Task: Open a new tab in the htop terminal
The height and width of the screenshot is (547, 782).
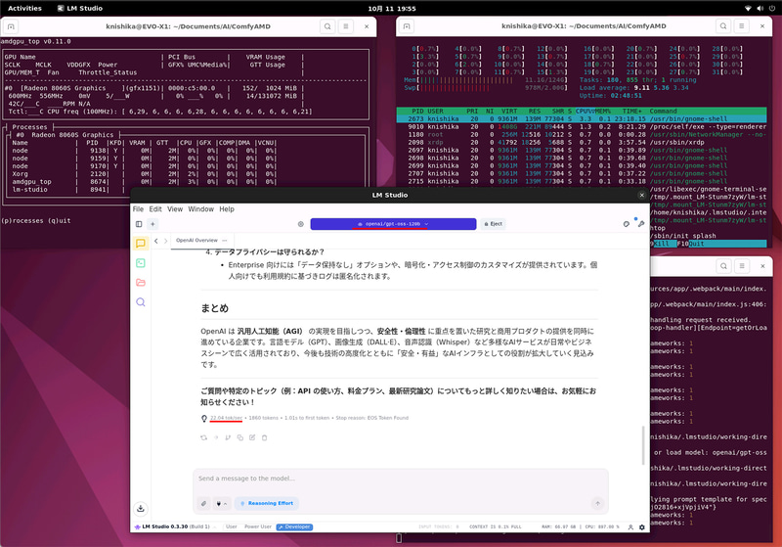Action: pos(407,26)
